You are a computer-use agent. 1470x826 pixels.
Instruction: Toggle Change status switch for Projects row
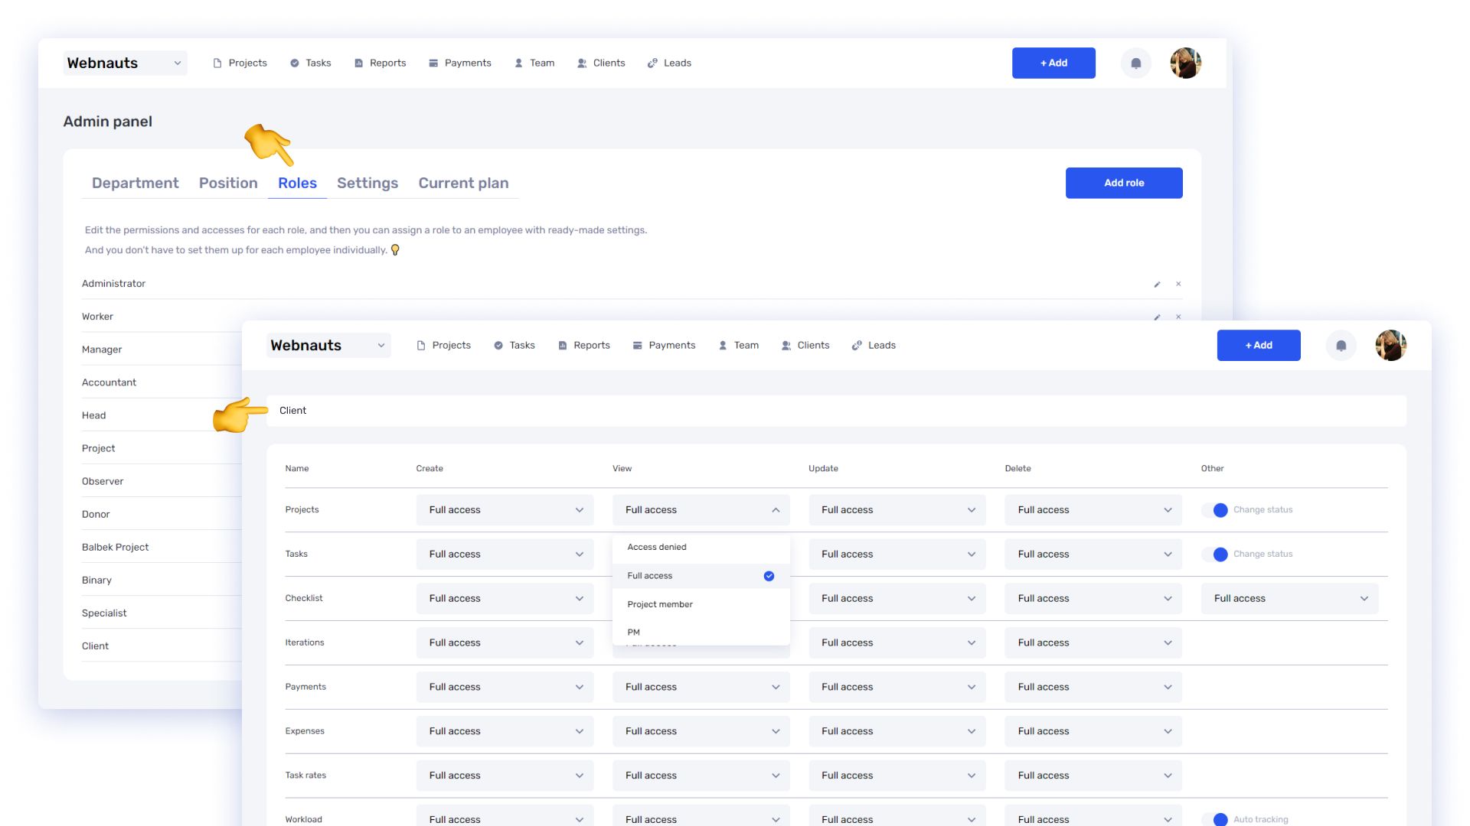click(1215, 510)
